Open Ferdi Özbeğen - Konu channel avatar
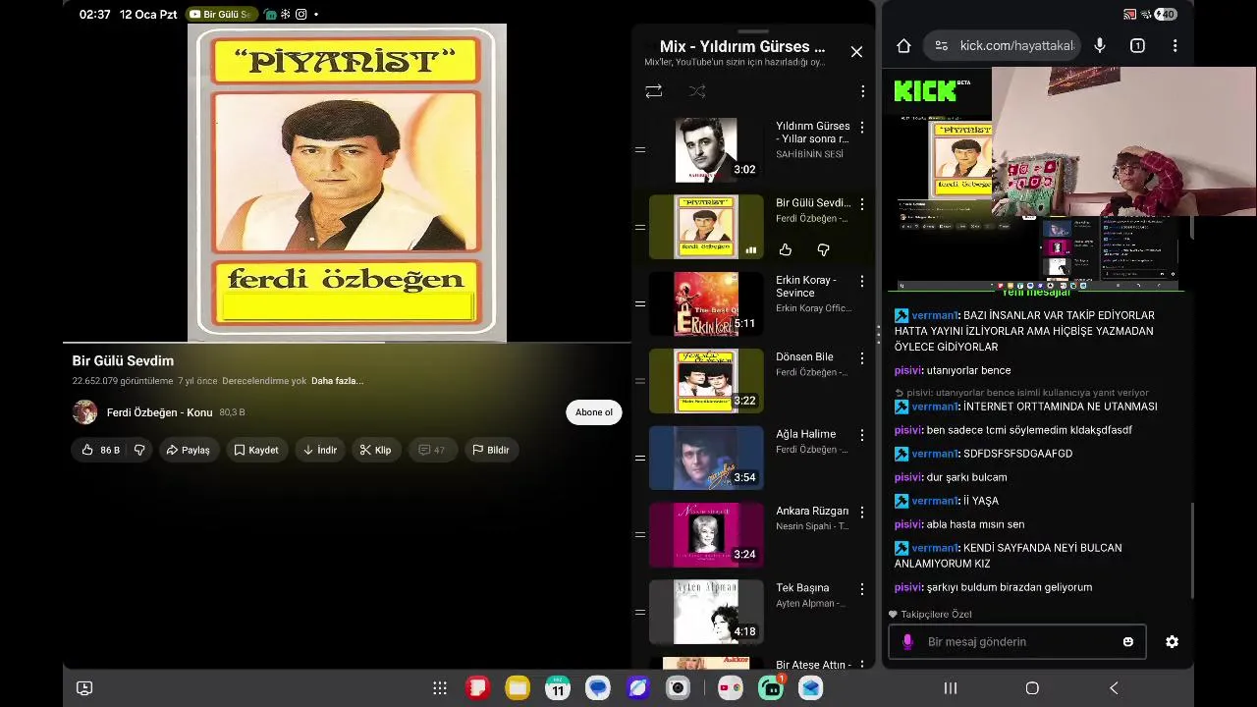Viewport: 1257px width, 707px height. [84, 412]
